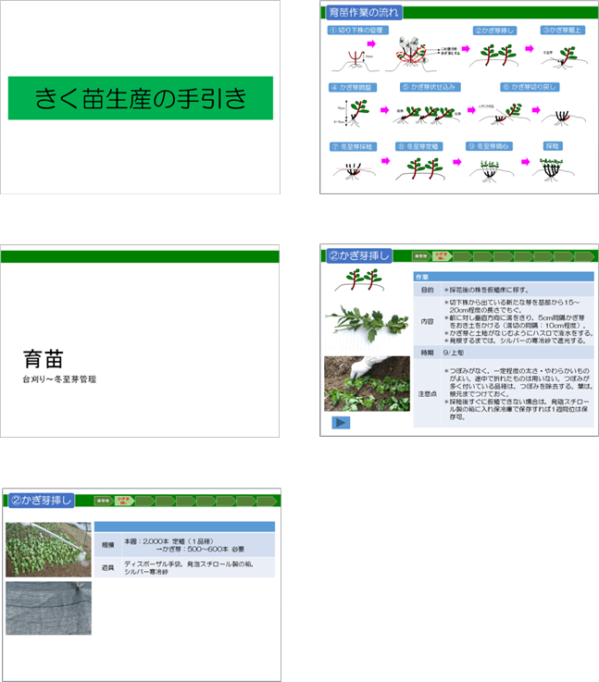This screenshot has height=682, width=599.
Task: Click the two-shoot diagram under ②かぎ芽挿し in flow chart
Action: [495, 55]
